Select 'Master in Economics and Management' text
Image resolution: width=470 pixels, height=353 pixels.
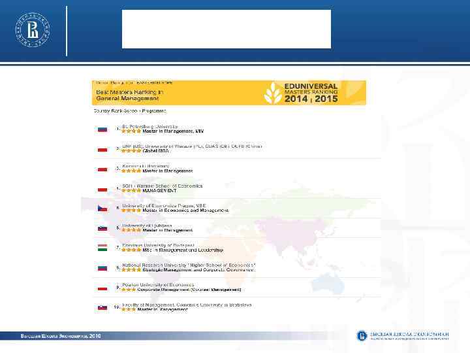point(185,210)
